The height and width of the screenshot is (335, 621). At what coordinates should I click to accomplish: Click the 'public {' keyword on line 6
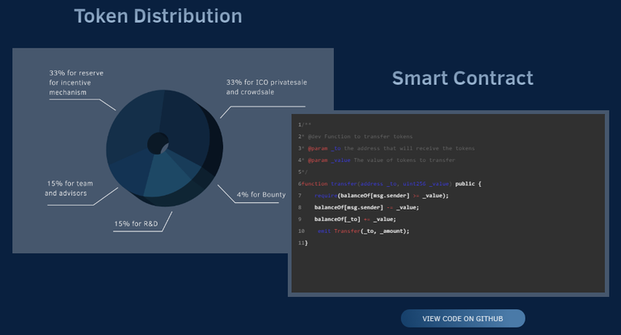tap(468, 184)
